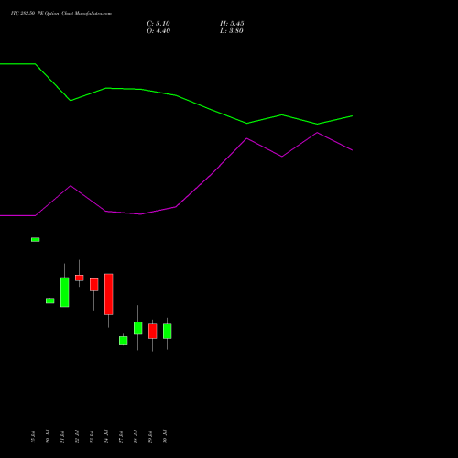Click the small green candle above 27 Jul
This screenshot has width=458, height=458.
[x=124, y=341]
